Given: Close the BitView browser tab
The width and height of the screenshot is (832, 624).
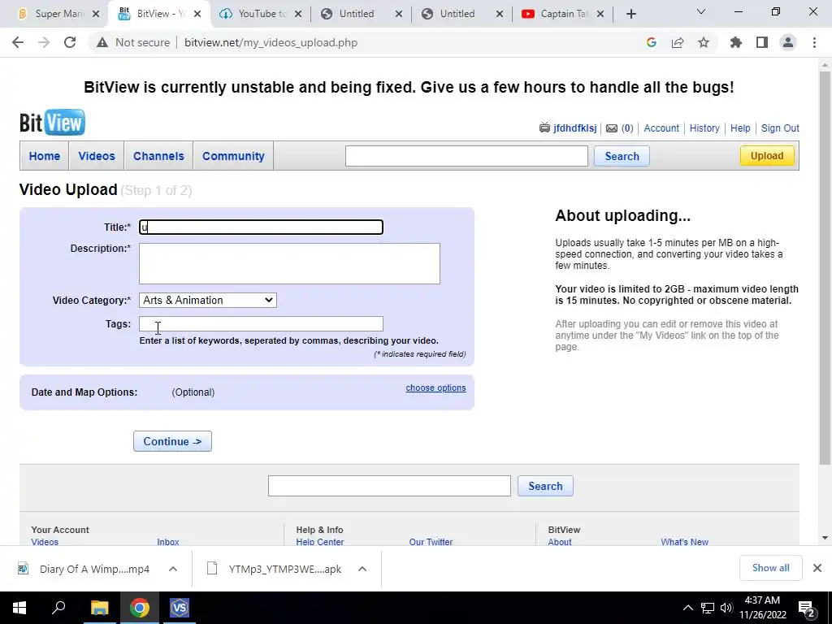Looking at the screenshot, I should pyautogui.click(x=197, y=14).
